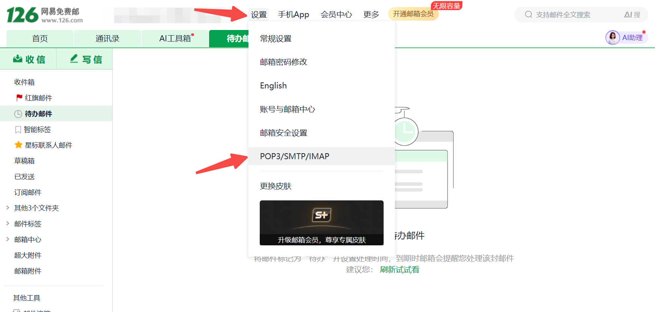Screen dimensions: 655x312
Task: Choose 邮箱密码修改 in the dropdown
Action: click(283, 62)
